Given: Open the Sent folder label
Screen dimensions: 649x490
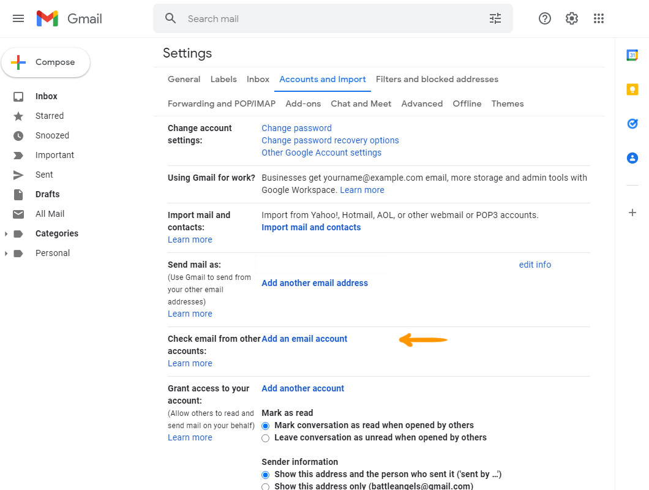Looking at the screenshot, I should (44, 175).
